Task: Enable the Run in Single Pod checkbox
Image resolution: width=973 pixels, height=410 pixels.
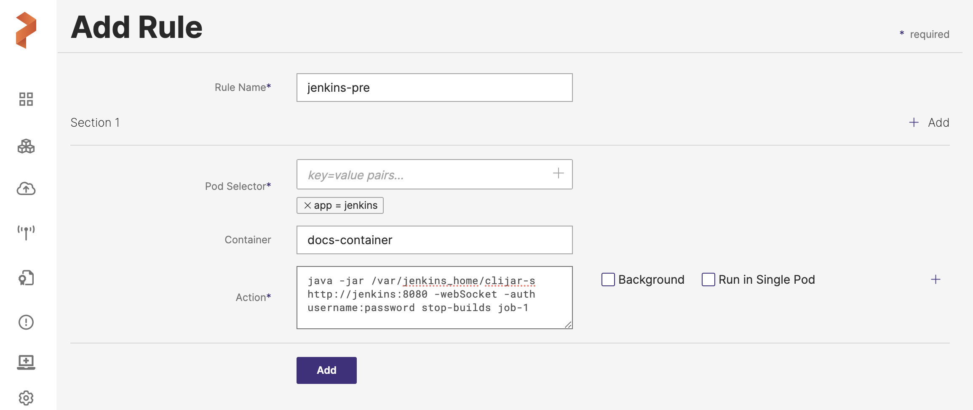Action: pos(708,280)
